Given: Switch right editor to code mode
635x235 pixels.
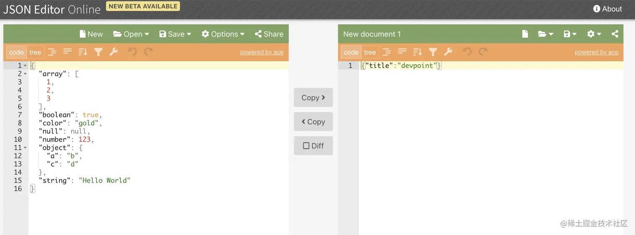Looking at the screenshot, I should [x=351, y=52].
